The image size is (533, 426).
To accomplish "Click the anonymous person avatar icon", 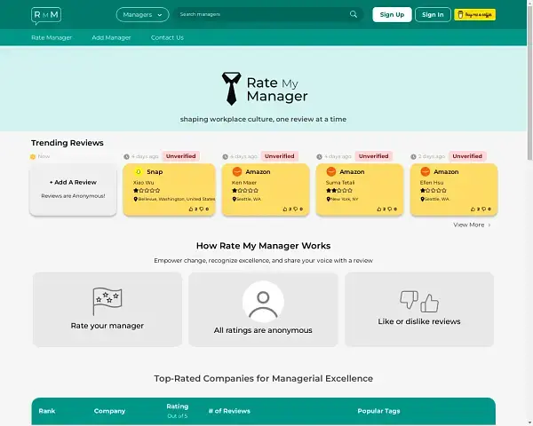I will [263, 304].
